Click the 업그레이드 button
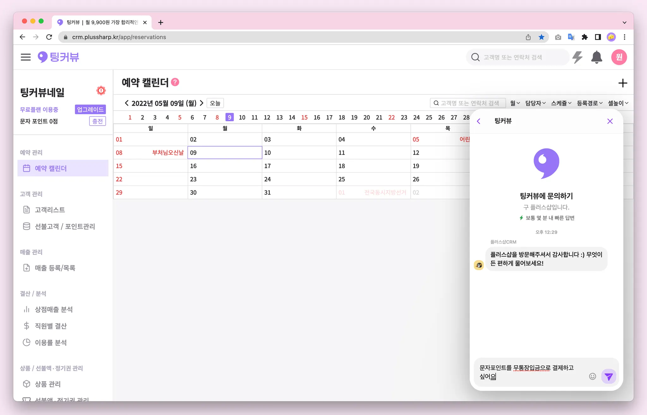 click(x=90, y=110)
